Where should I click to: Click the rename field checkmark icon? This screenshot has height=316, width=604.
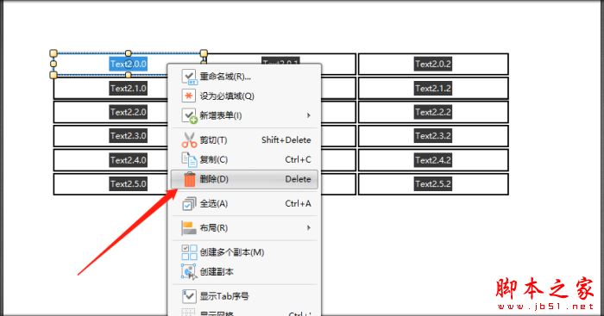[x=189, y=77]
